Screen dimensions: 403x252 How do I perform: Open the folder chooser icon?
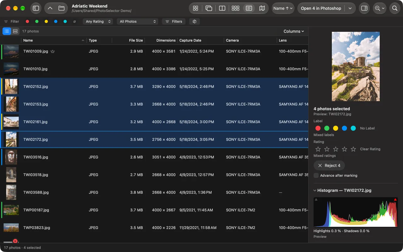[x=61, y=8]
